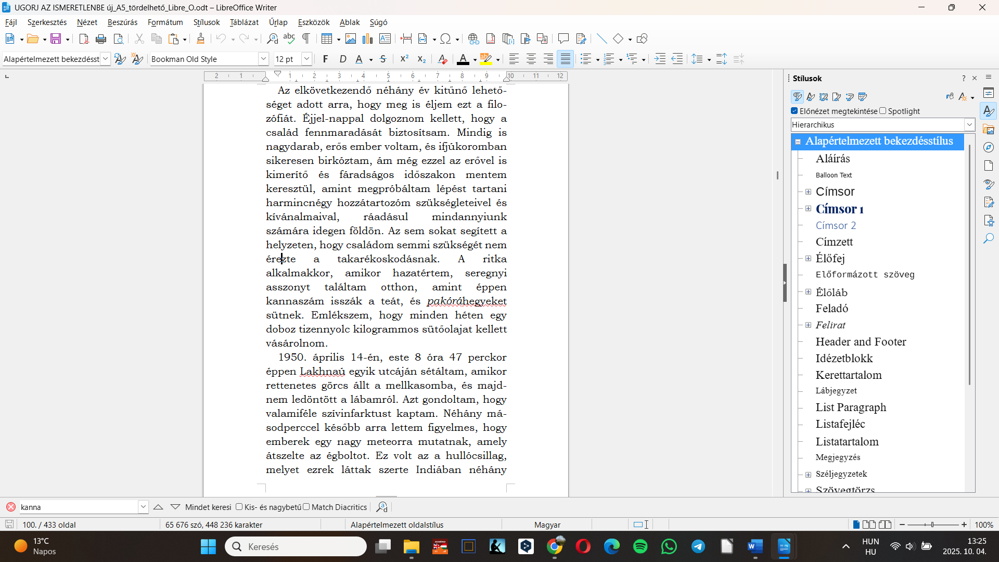Screen dimensions: 999x562
Task: Click the Mindet keresi button
Action: (x=208, y=507)
